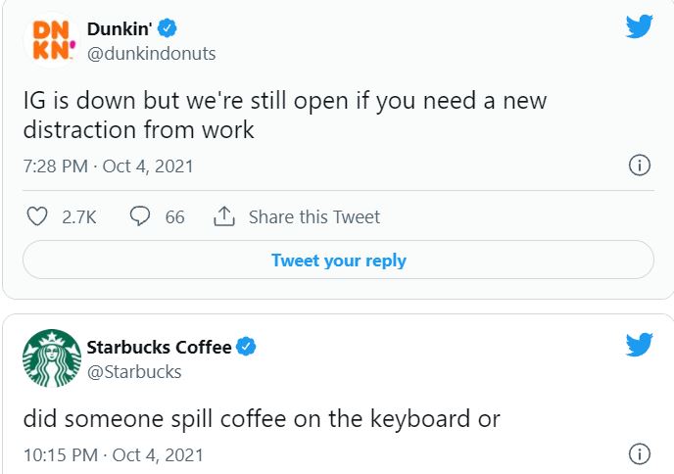Open info icon on Starbucks tweet
Image resolution: width=674 pixels, height=474 pixels.
(639, 454)
